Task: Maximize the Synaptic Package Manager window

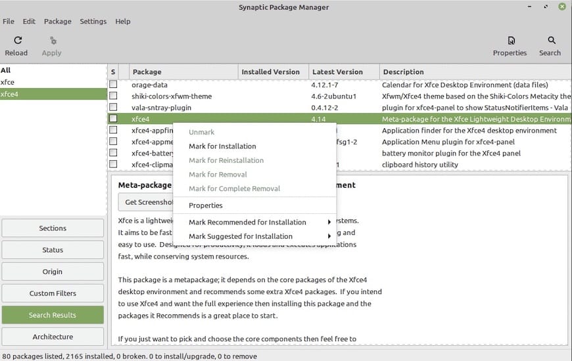Action: [x=546, y=7]
